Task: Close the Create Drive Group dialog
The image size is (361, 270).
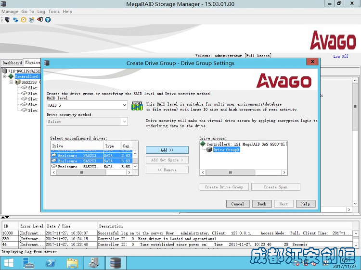Action: pyautogui.click(x=312, y=61)
